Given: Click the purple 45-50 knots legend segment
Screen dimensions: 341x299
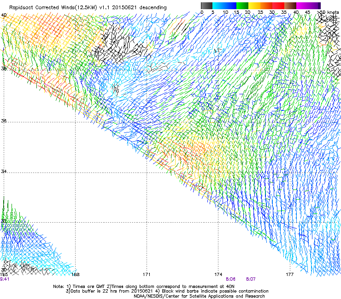Looking at the screenshot, I should pyautogui.click(x=314, y=6).
